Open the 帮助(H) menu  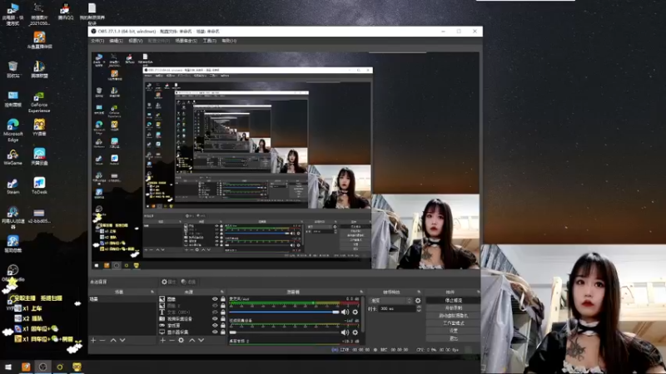tap(229, 41)
